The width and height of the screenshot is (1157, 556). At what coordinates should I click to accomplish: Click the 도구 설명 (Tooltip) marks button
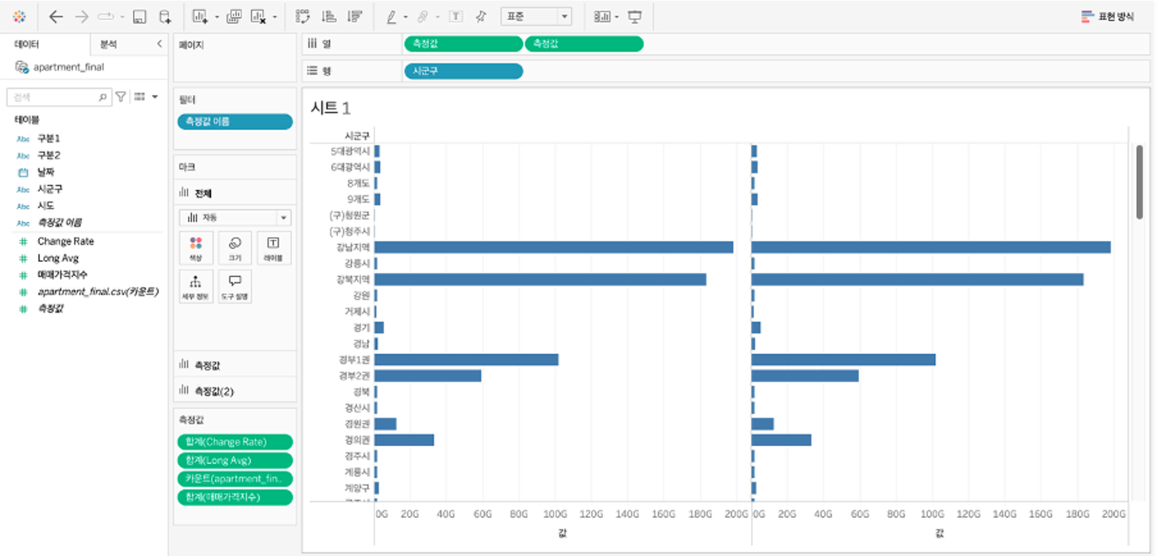(x=235, y=287)
